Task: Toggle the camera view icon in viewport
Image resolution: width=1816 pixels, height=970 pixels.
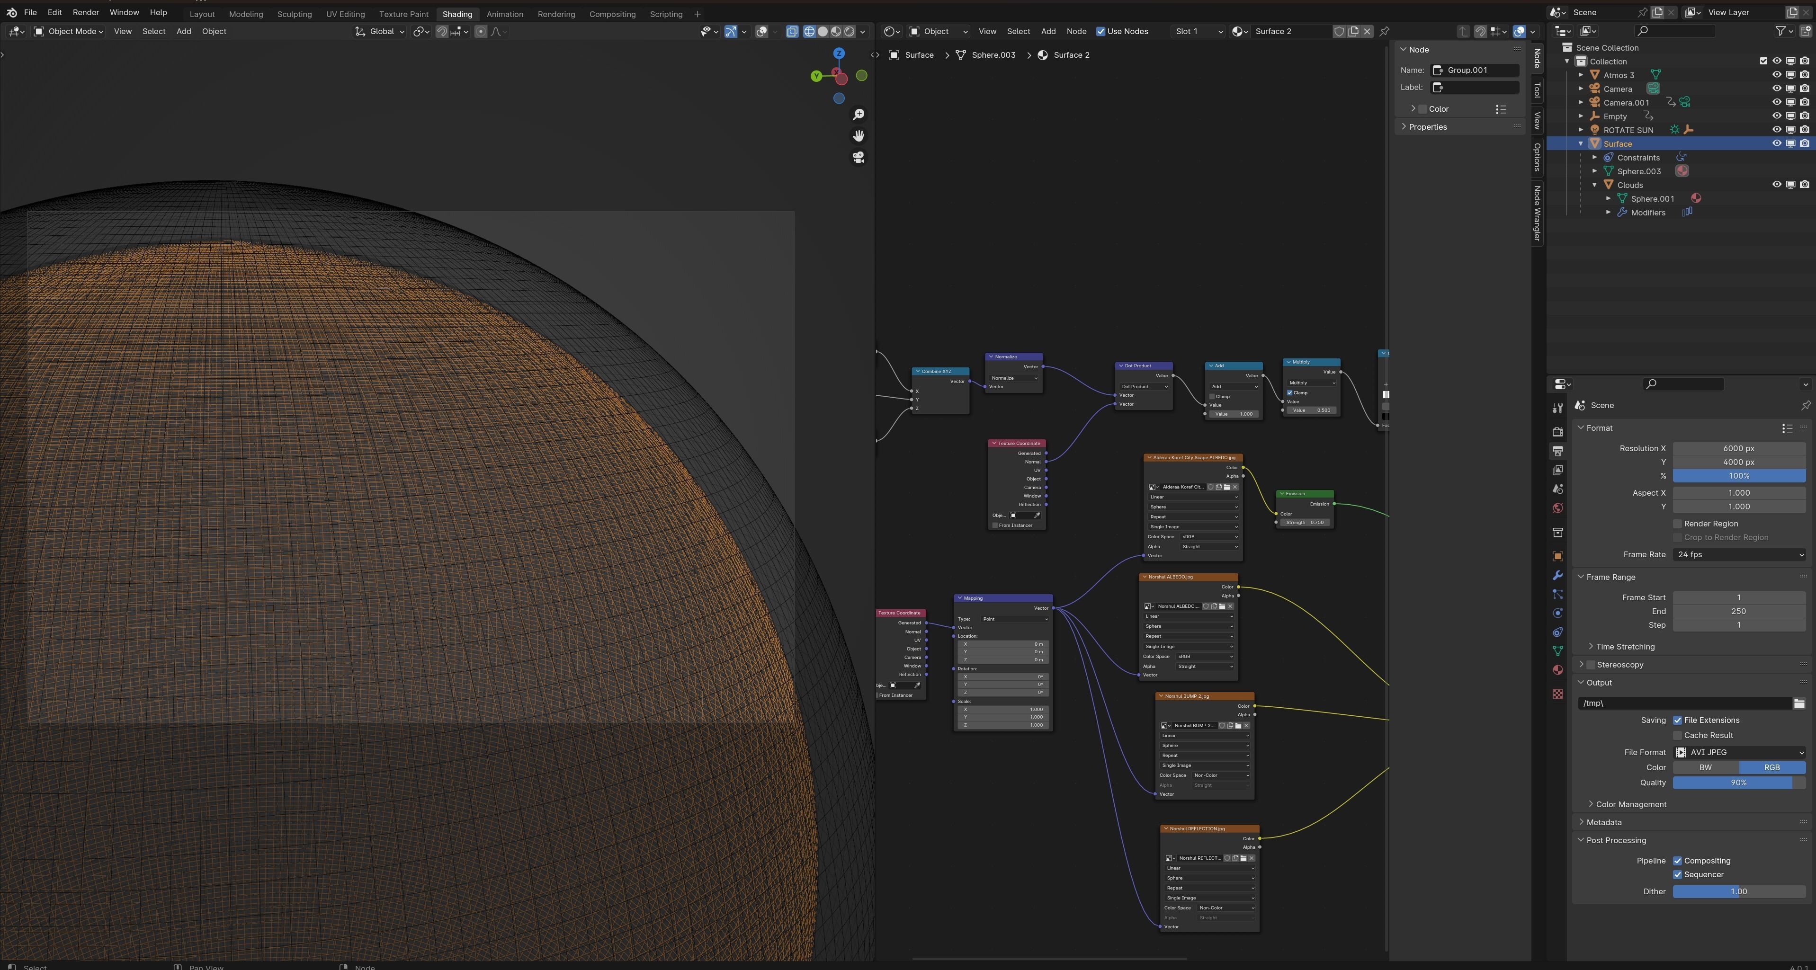Action: coord(858,157)
